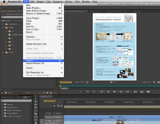The width and height of the screenshot is (160, 124).
Task: Toggle Video 1 track eye visibility
Action: pos(46,120)
